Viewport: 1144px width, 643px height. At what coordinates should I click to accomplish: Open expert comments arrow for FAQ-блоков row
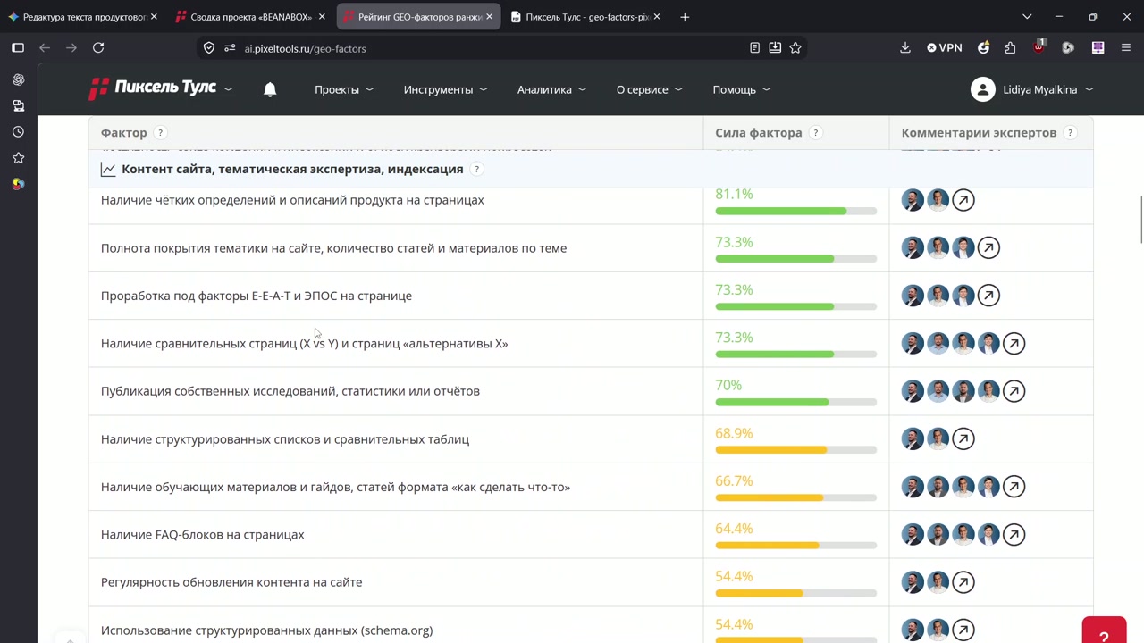click(1014, 534)
